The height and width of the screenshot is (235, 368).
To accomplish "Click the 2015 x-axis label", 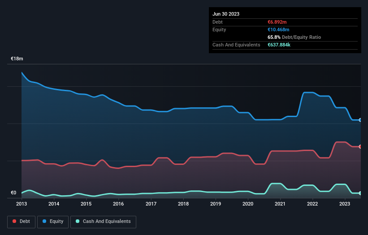I will (86, 204).
